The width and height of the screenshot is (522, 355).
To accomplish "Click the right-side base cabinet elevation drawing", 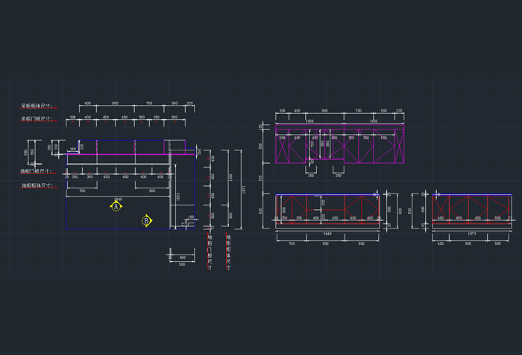I will 471,208.
